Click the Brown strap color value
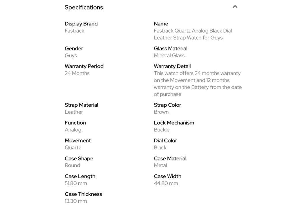The width and height of the screenshot is (295, 212). (x=161, y=112)
